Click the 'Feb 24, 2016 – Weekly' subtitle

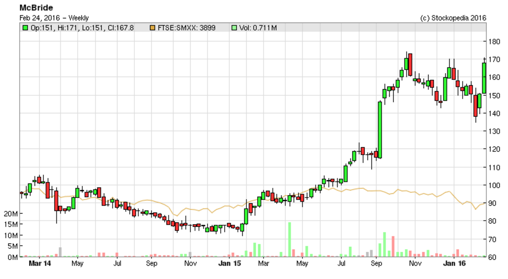point(54,18)
